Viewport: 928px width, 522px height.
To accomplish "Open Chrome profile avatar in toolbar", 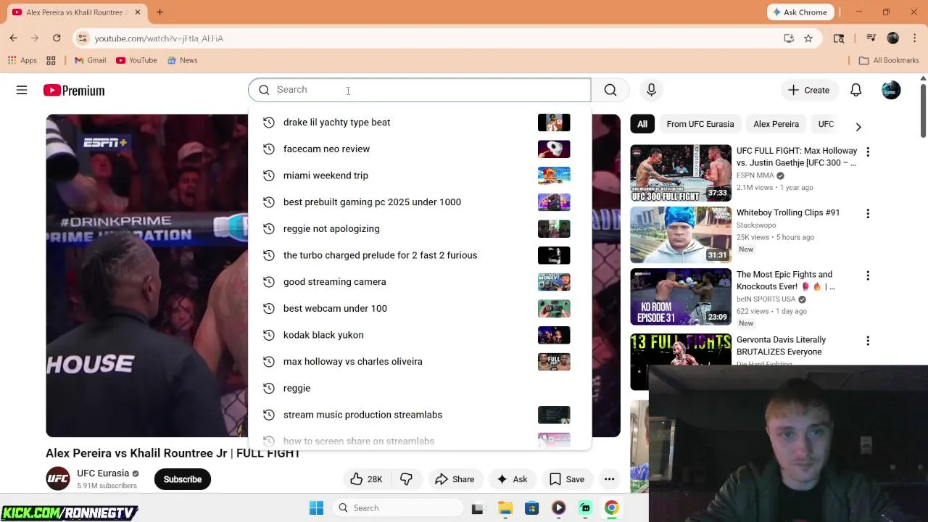I will (892, 38).
